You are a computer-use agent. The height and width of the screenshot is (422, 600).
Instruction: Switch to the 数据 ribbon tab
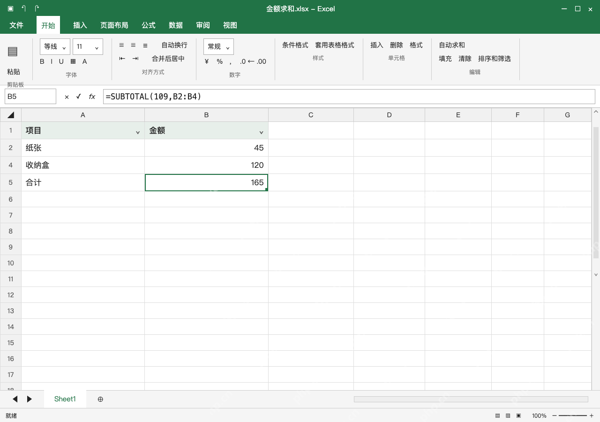tap(176, 25)
